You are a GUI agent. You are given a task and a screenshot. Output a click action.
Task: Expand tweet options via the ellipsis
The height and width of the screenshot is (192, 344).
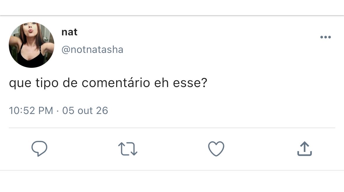pyautogui.click(x=326, y=37)
